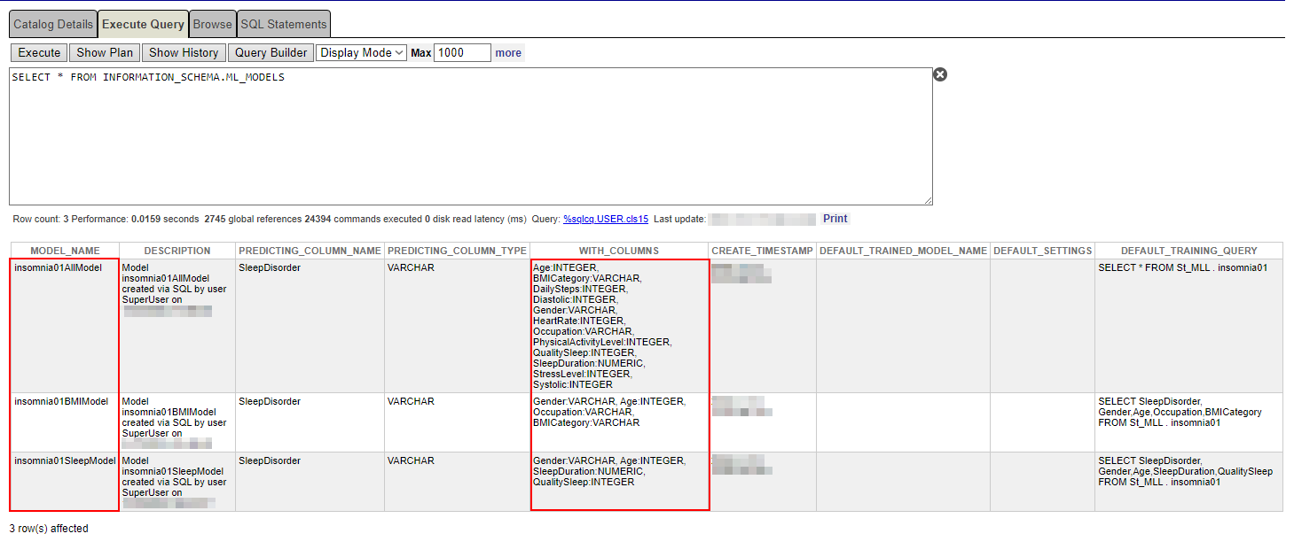Click the Show Plan button
This screenshot has height=557, width=1294.
click(x=105, y=53)
